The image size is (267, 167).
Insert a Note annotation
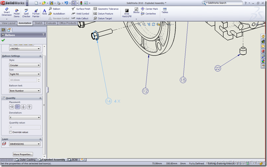pos(44,12)
